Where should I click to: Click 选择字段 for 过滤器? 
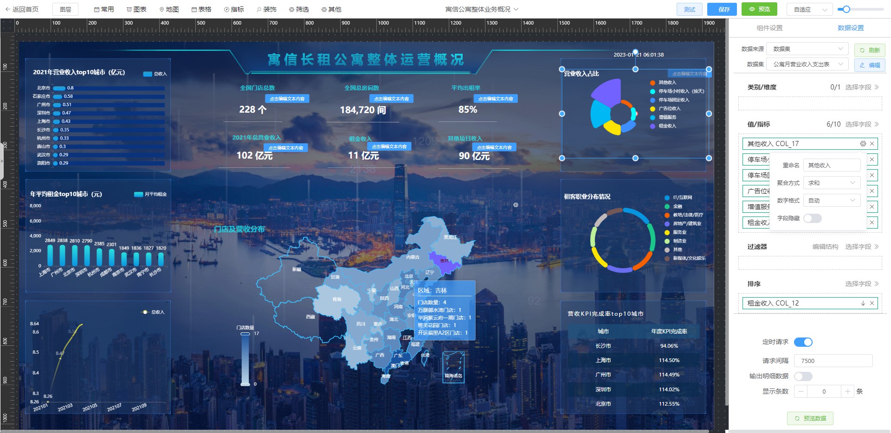tap(862, 247)
